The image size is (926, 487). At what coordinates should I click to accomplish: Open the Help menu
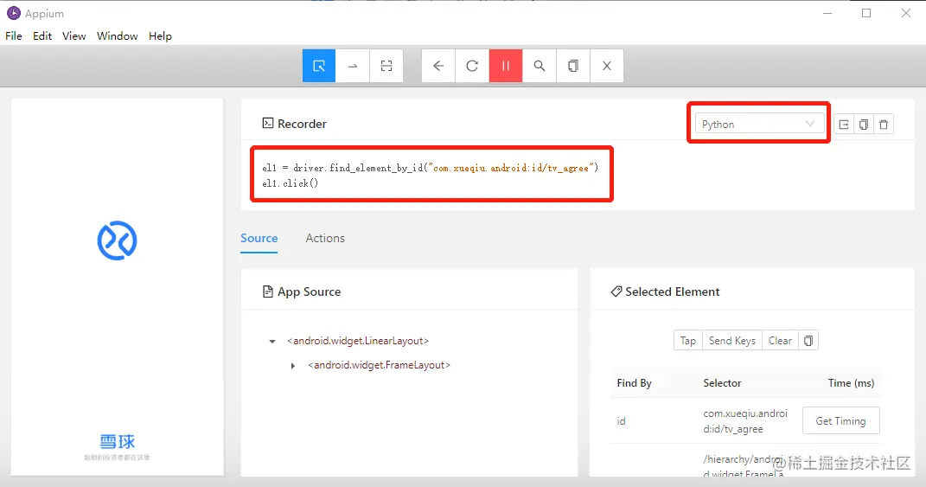point(160,36)
